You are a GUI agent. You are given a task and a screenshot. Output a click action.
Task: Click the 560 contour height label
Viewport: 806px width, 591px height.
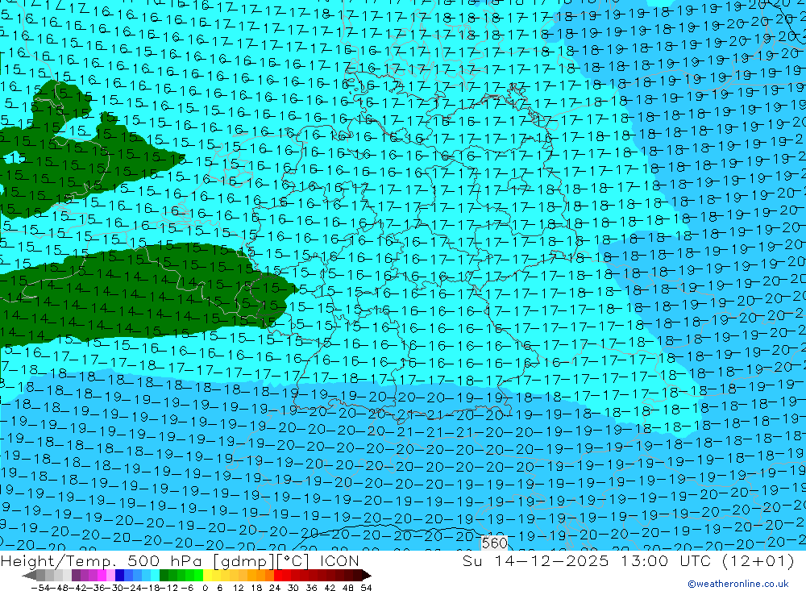[495, 543]
